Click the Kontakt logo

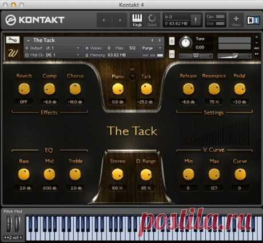(x=35, y=20)
